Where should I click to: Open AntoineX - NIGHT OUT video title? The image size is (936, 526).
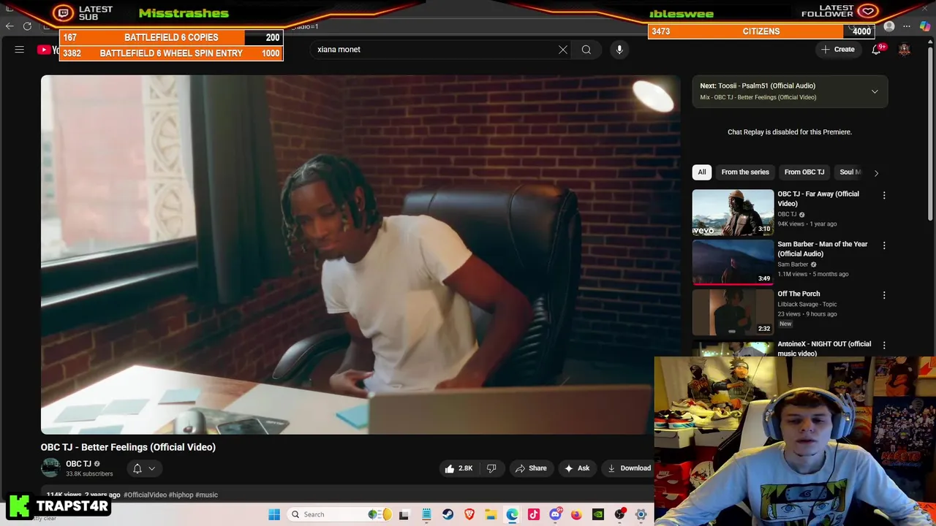coord(824,348)
